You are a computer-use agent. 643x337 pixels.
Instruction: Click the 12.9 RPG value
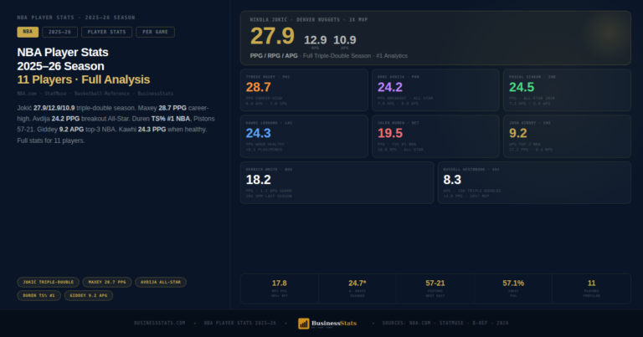[x=315, y=40]
